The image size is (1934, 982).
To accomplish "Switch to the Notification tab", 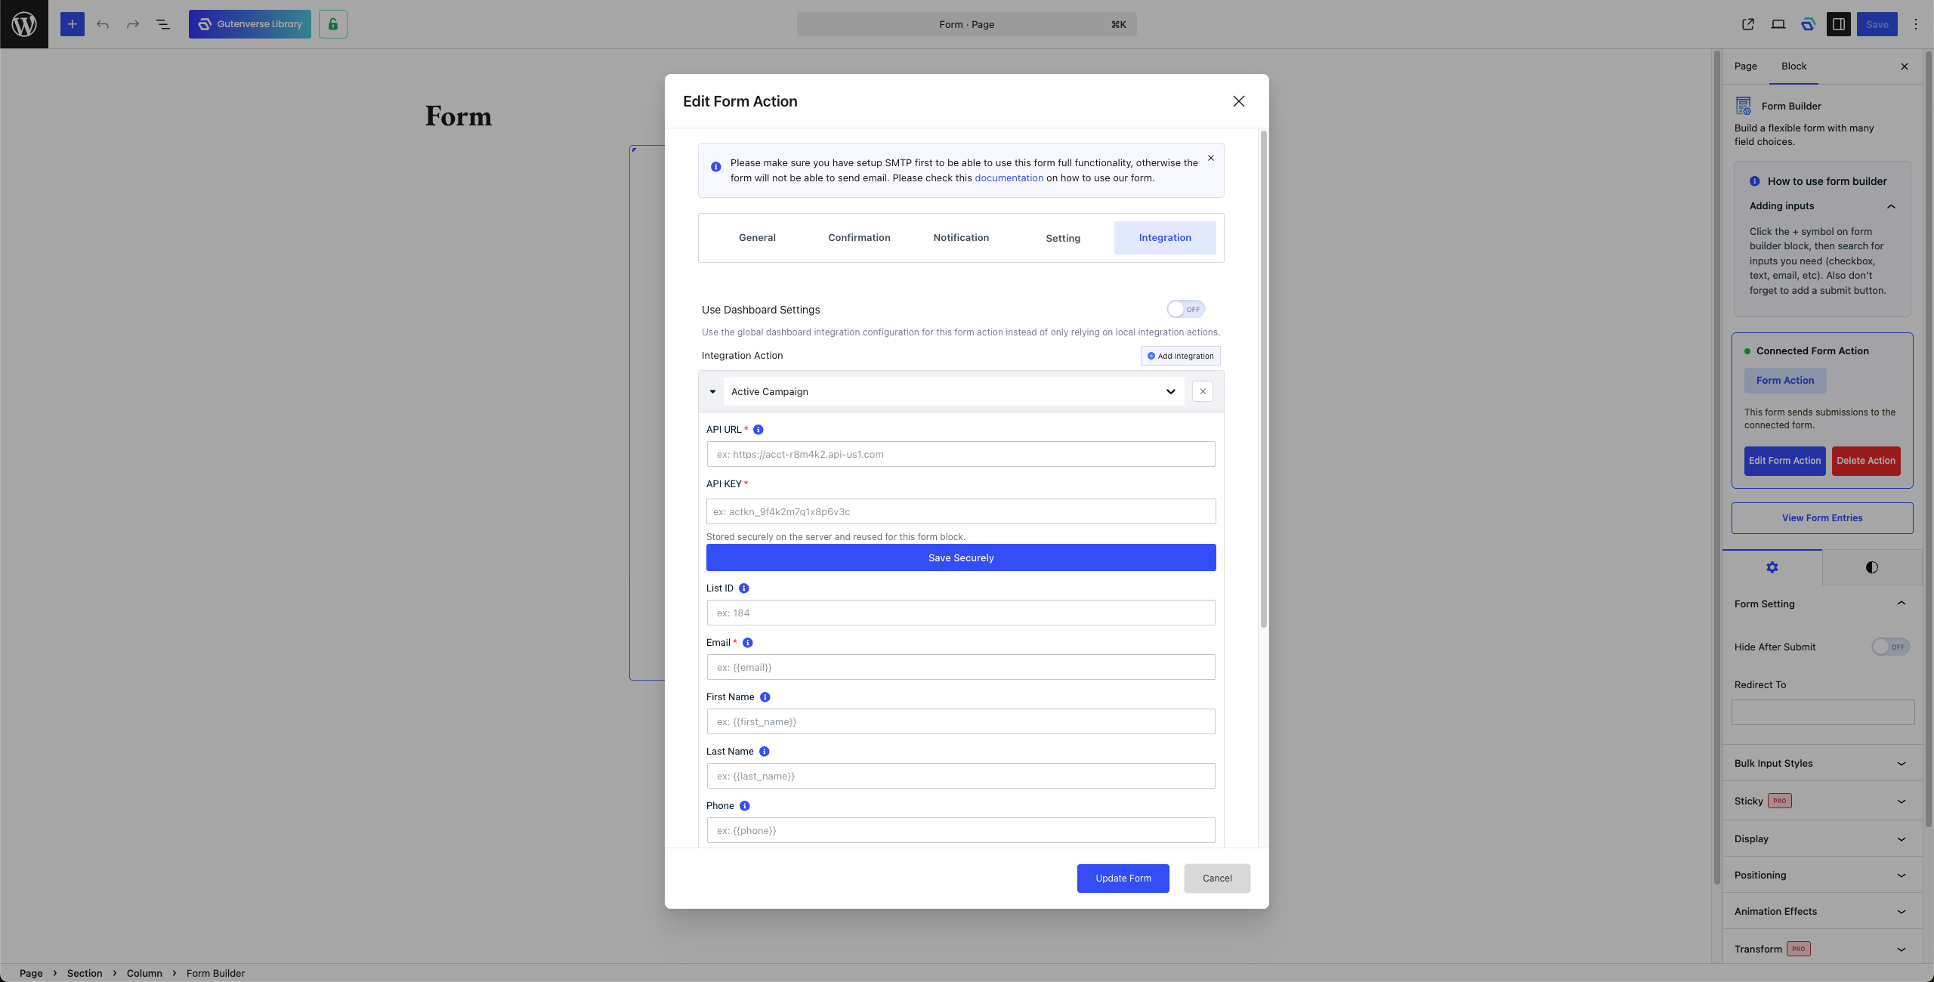I will (961, 237).
